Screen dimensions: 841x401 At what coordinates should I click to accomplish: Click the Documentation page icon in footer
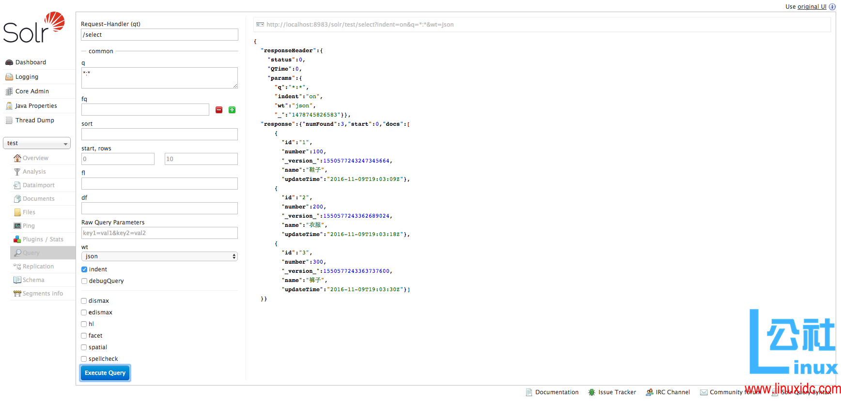530,392
